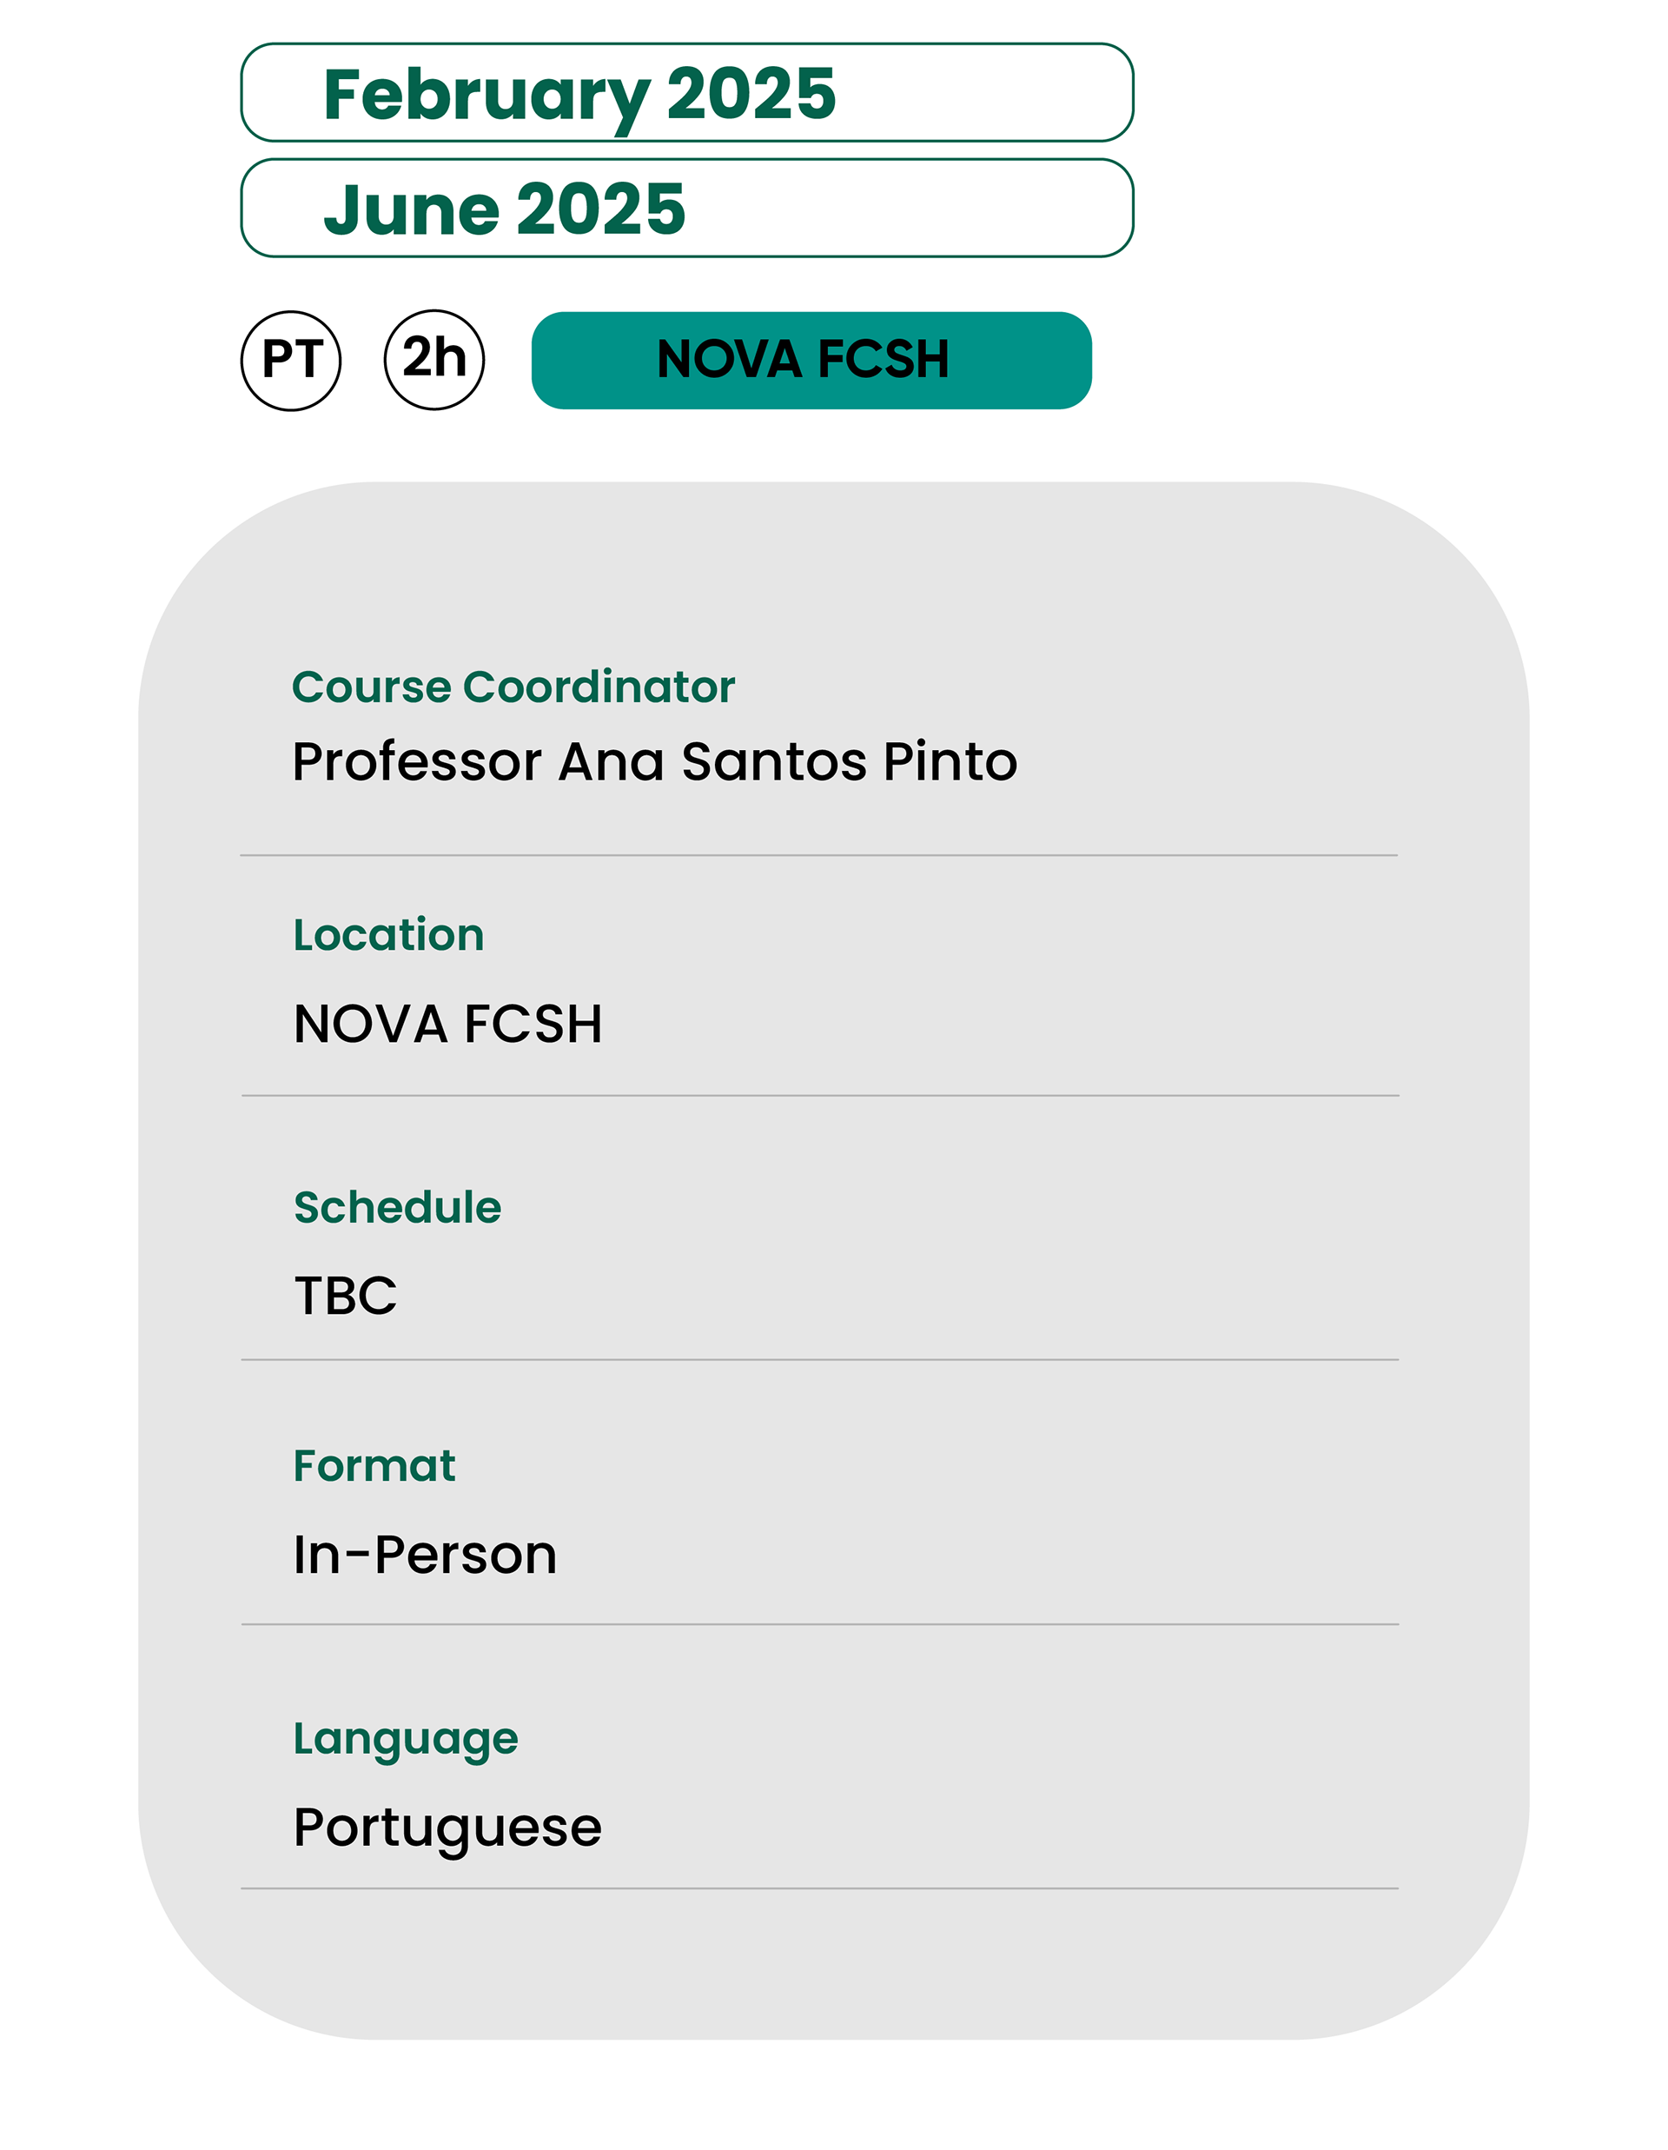The image size is (1668, 2150).
Task: Click divider line beneath the TBC value
Action: 820,1359
